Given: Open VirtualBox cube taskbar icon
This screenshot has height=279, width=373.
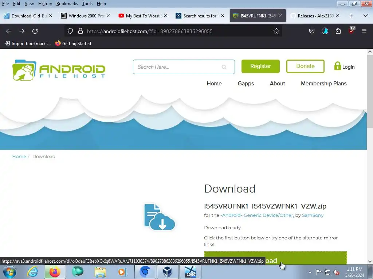Looking at the screenshot, I should [x=168, y=272].
